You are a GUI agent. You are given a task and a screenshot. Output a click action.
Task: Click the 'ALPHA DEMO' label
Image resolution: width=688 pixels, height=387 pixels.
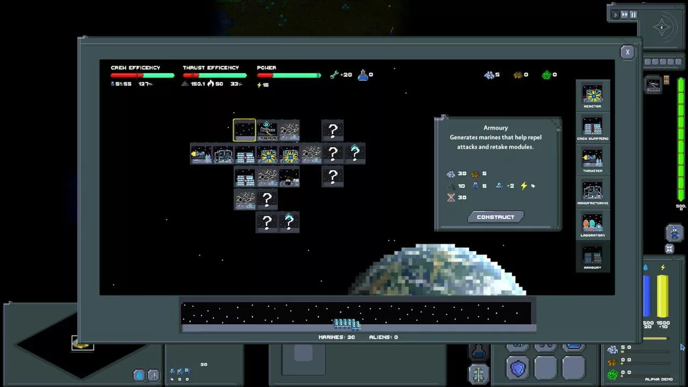coord(658,379)
